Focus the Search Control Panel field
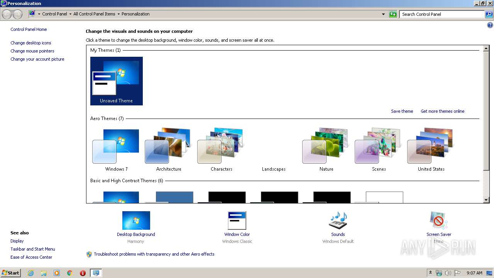Viewport: 494px width, 278px height. 442,14
